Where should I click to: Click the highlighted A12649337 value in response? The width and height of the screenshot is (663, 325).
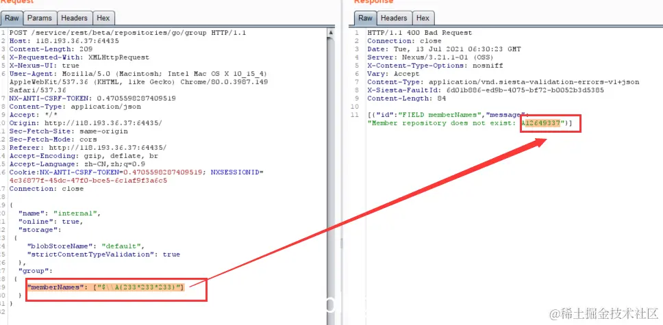pos(541,123)
